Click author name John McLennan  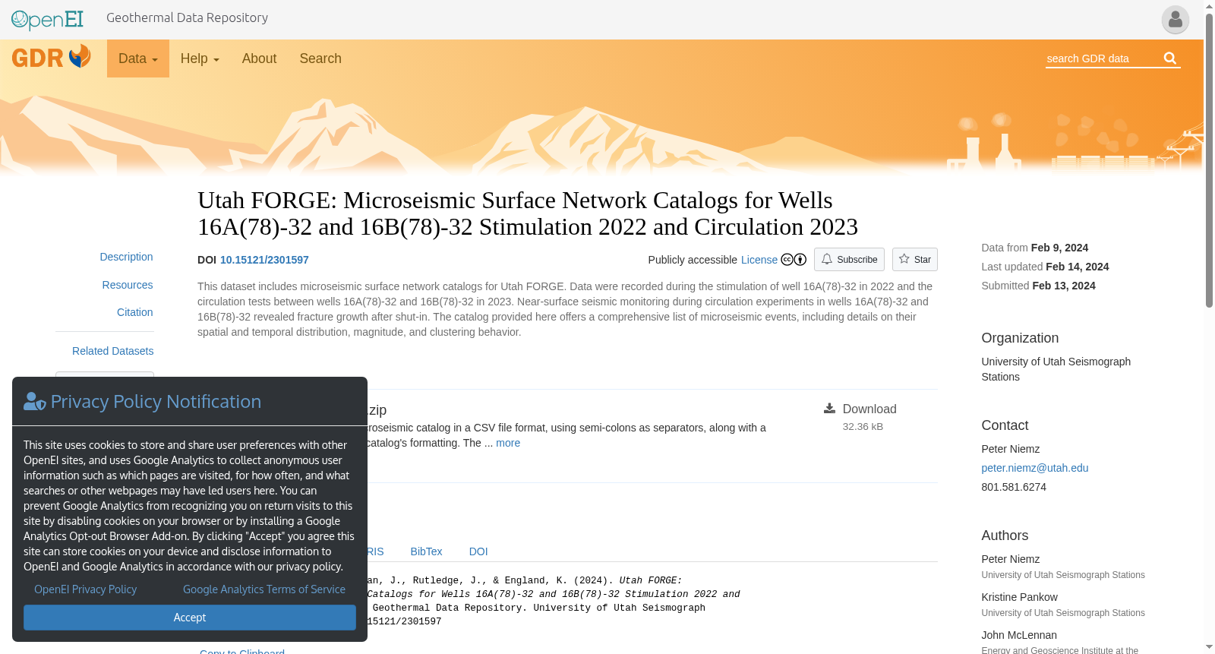pyautogui.click(x=1019, y=635)
